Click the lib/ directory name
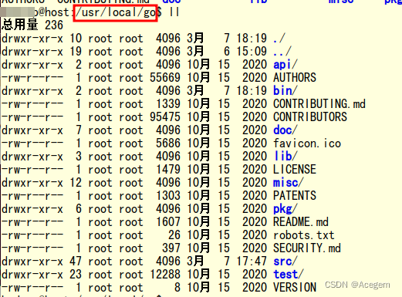 click(x=285, y=157)
